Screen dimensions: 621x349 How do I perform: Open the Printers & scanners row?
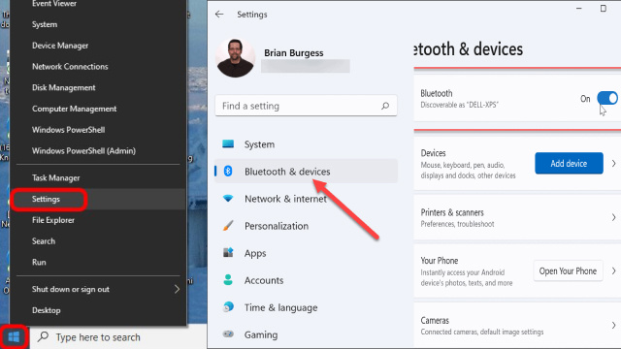pyautogui.click(x=517, y=217)
